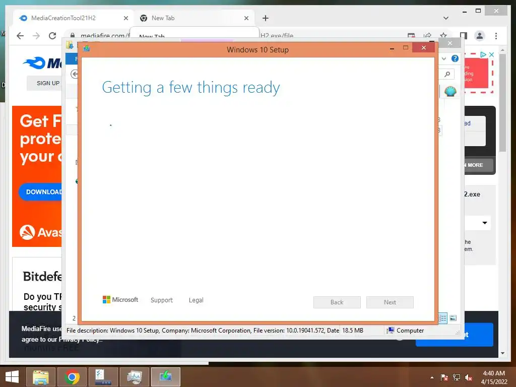Open the Legal link in Windows 10 Setup
516x387 pixels.
[x=196, y=300]
